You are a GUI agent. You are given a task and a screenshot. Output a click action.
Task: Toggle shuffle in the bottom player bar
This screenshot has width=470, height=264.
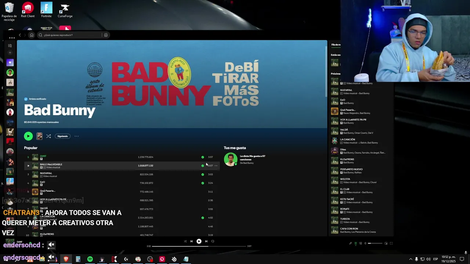coord(185,241)
